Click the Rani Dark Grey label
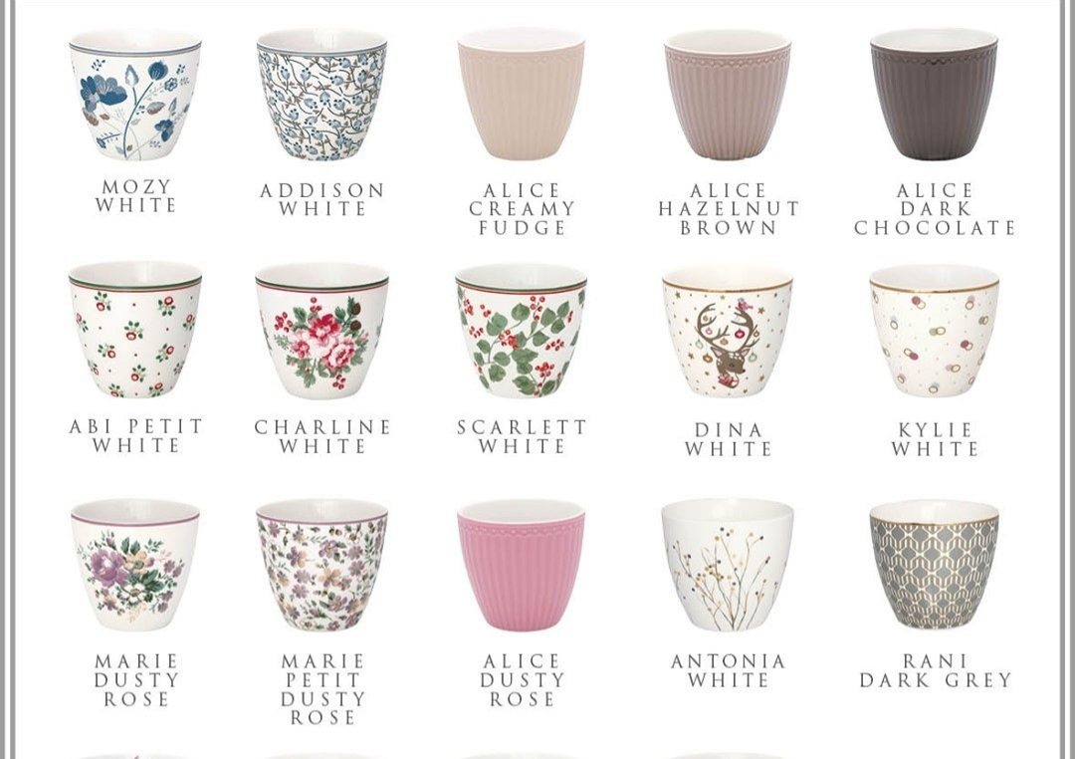The image size is (1075, 759). 935,670
